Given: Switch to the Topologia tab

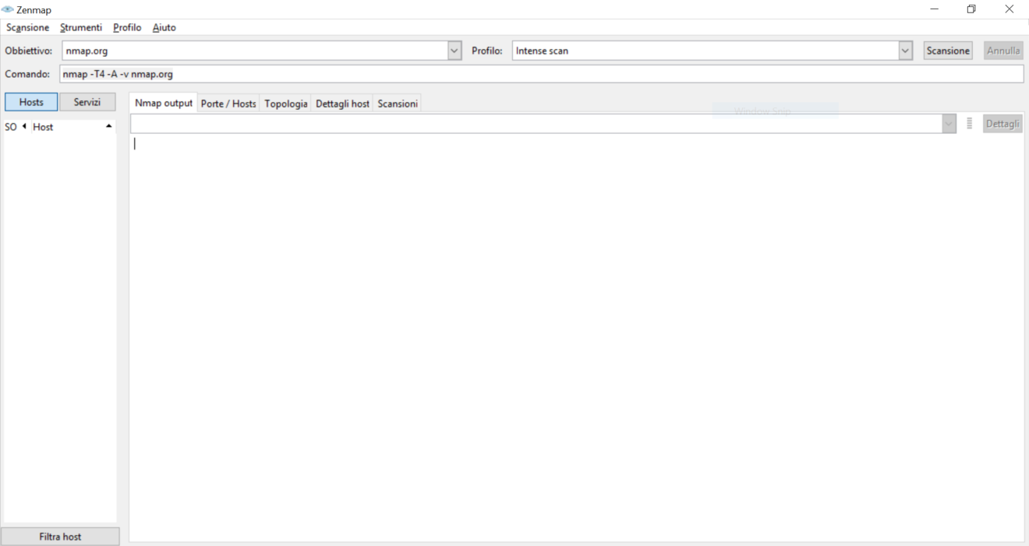Looking at the screenshot, I should (x=285, y=102).
